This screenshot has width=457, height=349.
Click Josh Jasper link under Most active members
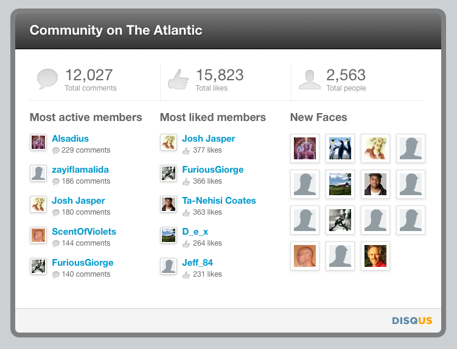(78, 201)
